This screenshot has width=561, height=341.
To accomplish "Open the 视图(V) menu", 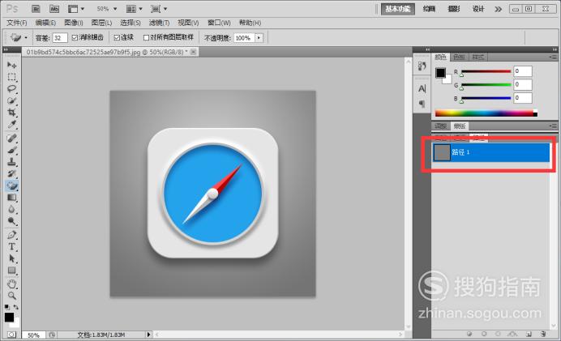I will (x=188, y=23).
